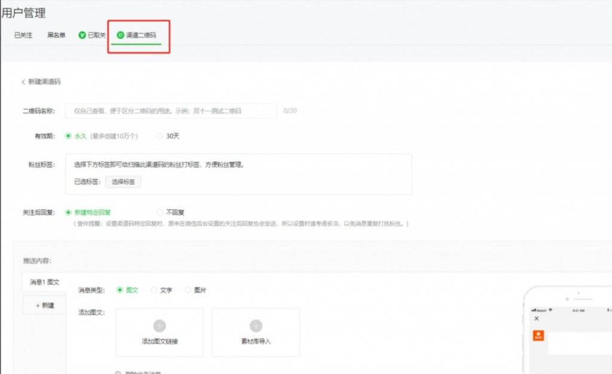Select the 永久 validity radio button

coord(68,136)
